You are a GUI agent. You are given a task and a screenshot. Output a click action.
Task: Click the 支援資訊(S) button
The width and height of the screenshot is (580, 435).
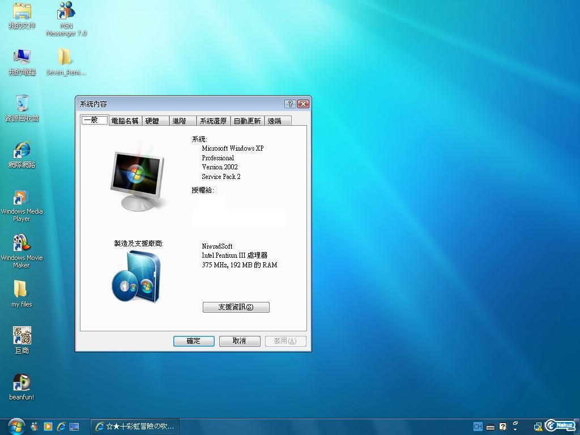point(236,307)
